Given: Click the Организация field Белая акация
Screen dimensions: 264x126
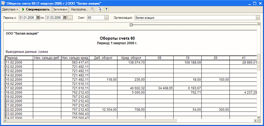Looking at the screenshot, I should pos(195,17).
